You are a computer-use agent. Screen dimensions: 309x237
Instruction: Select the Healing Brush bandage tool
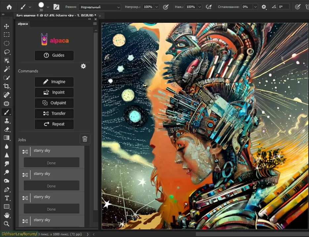tap(7, 95)
